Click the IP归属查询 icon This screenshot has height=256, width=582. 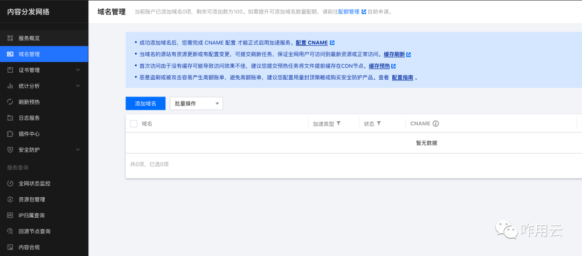[x=10, y=215]
